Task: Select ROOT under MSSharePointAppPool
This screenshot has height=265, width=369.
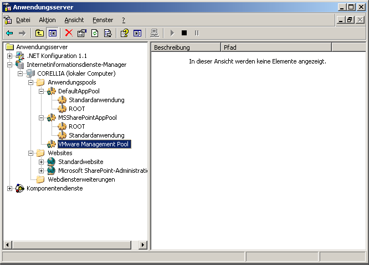Action: (76, 126)
